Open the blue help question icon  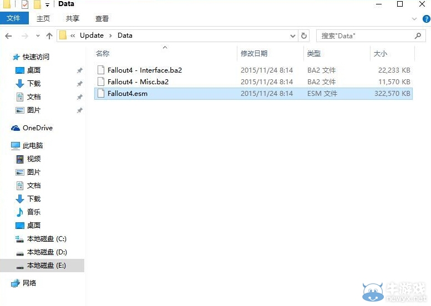[x=427, y=19]
